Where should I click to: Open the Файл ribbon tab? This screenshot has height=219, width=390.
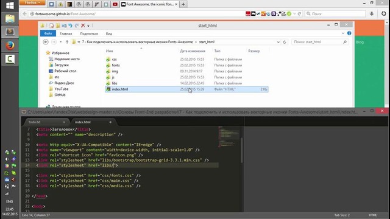coord(48,33)
